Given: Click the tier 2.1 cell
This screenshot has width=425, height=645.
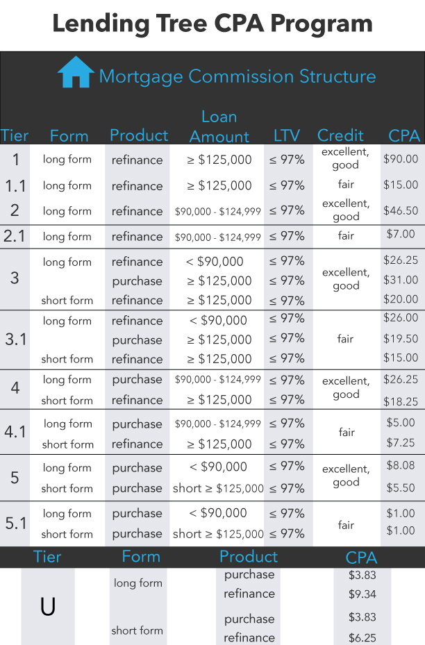Looking at the screenshot, I should pyautogui.click(x=15, y=236).
